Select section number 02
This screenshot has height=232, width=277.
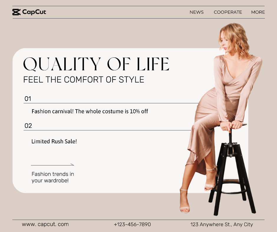pos(28,126)
